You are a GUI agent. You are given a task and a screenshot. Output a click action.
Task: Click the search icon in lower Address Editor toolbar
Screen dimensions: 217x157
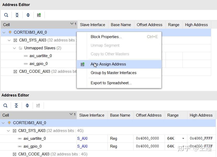click(x=5, y=106)
